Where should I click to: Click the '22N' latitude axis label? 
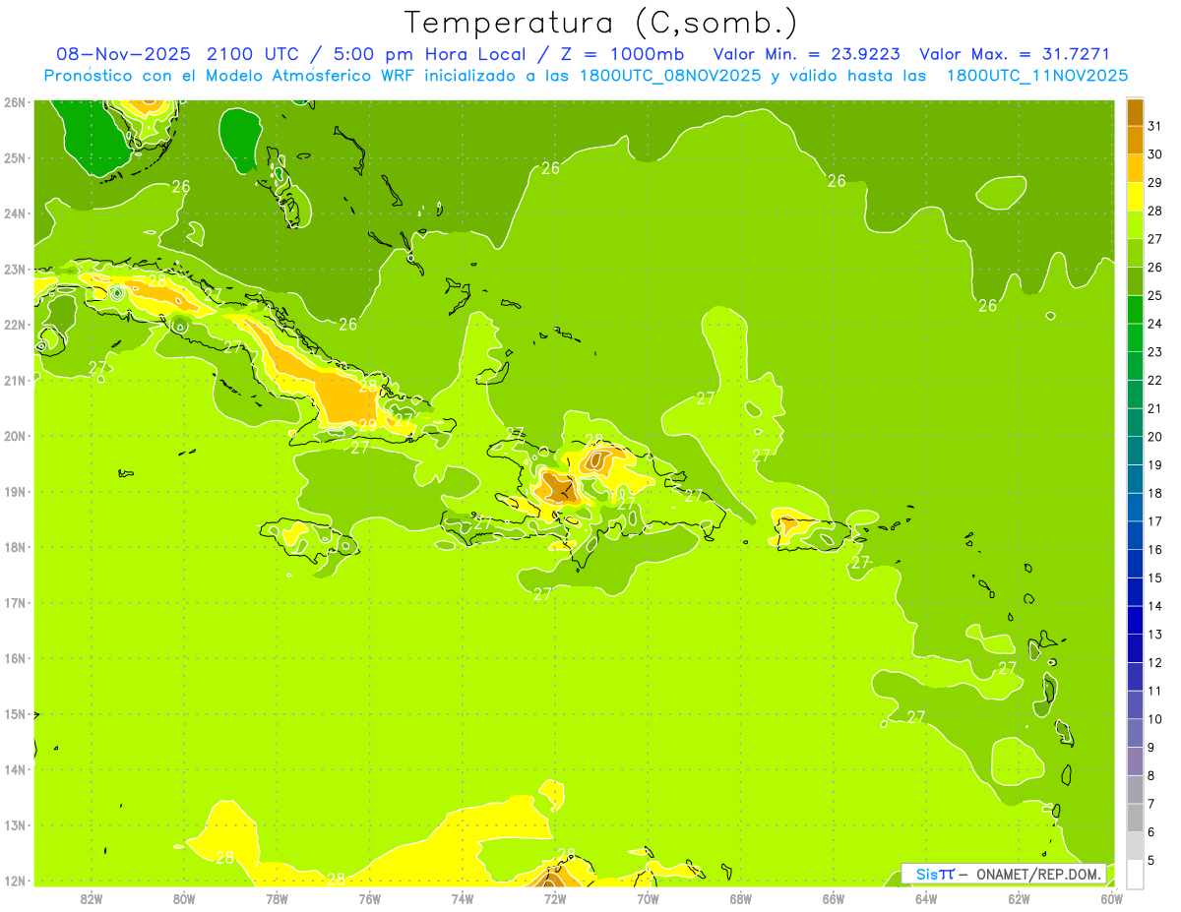[x=15, y=325]
